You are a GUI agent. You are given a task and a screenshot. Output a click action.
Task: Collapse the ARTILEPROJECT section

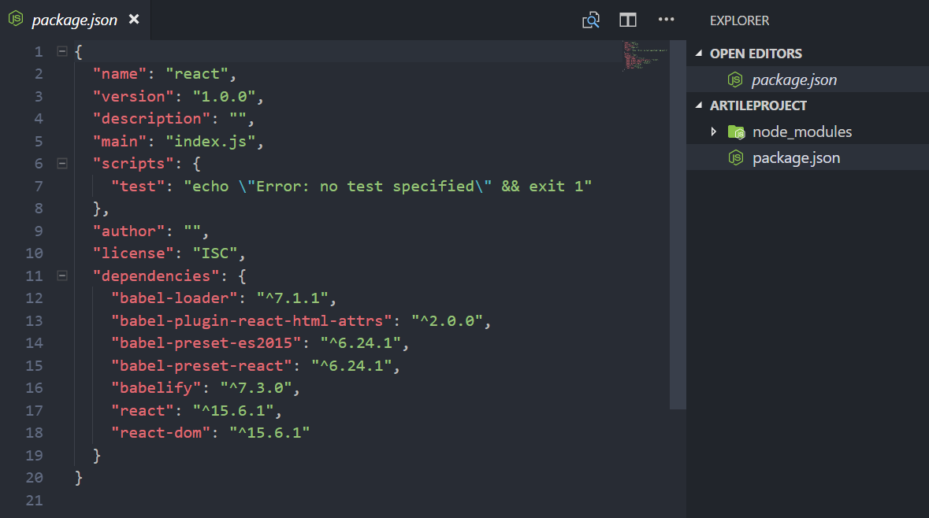698,105
